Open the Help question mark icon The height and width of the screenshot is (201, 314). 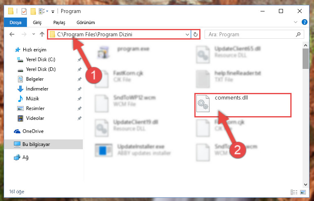coord(304,22)
